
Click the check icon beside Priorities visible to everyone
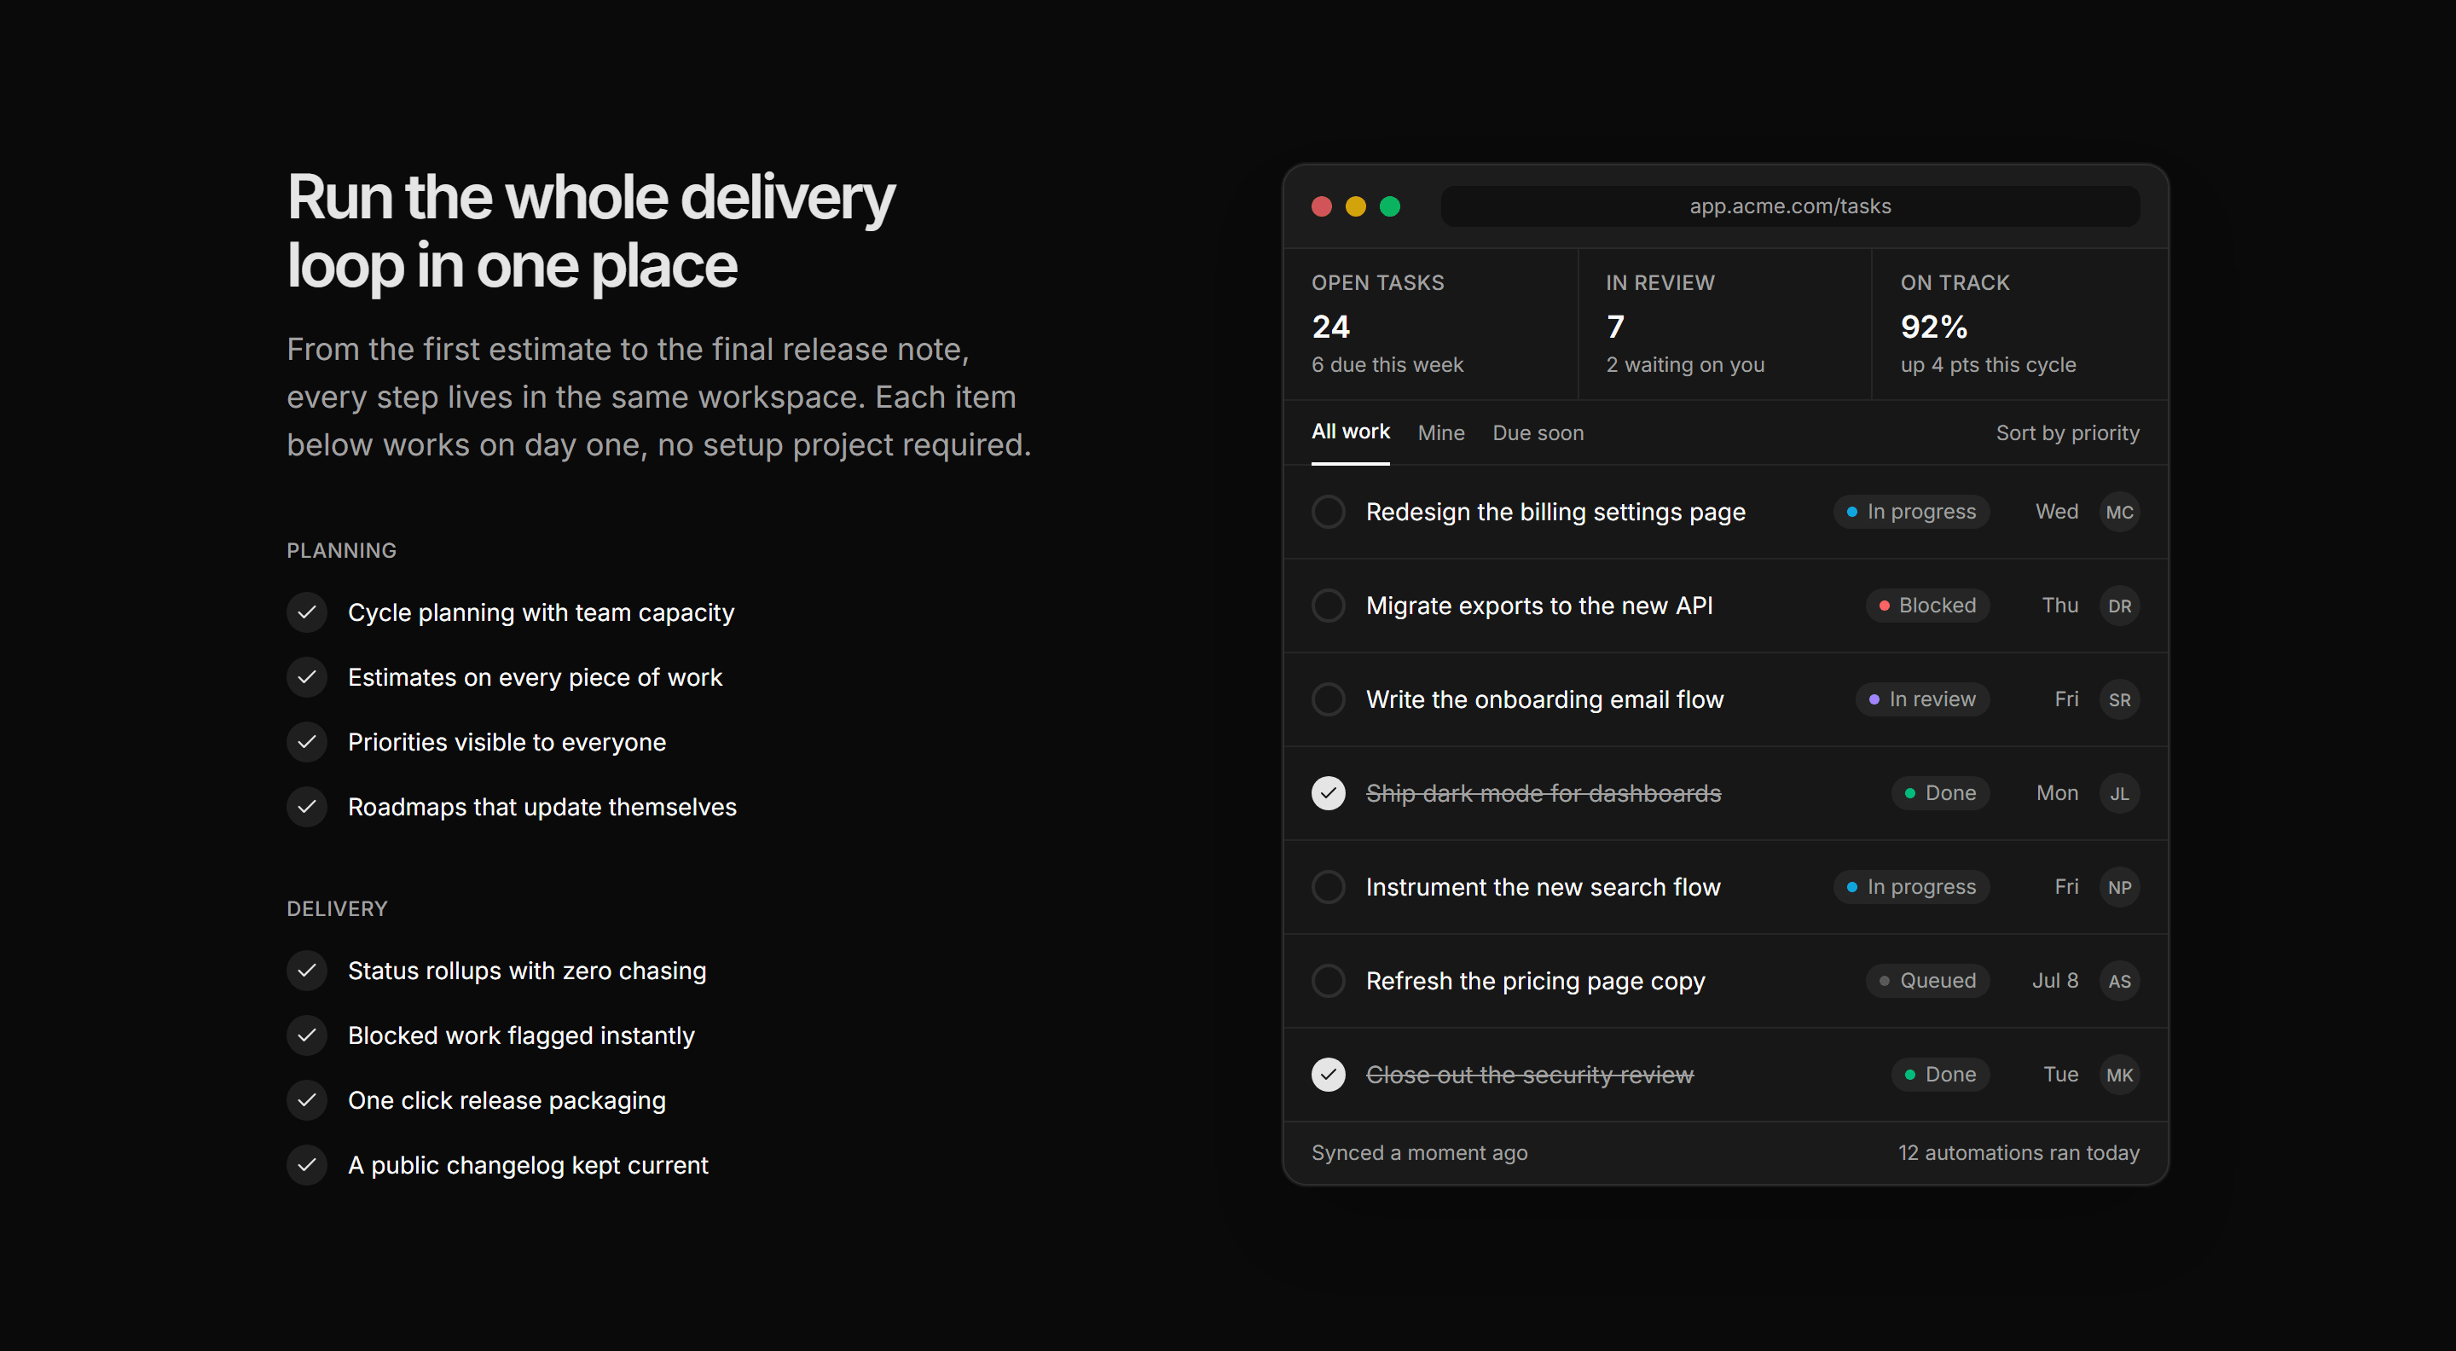307,742
